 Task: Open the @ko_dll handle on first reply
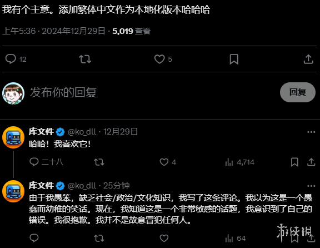[x=82, y=132]
